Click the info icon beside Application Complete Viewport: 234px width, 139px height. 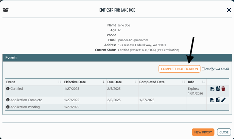[8, 100]
